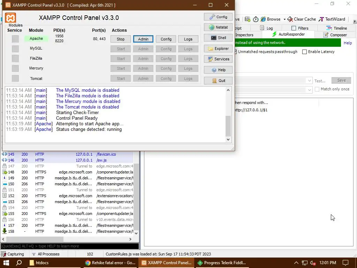Click the Fiddler timer icon
Image resolution: width=357 pixels, height=268 pixels.
[256, 20]
